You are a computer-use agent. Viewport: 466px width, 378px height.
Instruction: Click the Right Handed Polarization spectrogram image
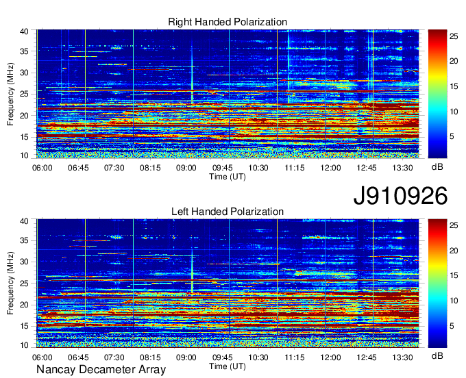coord(228,94)
